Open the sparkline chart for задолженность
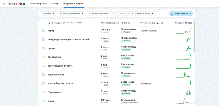Image resolution: width=219 pixels, height=106 pixels. 183,75
